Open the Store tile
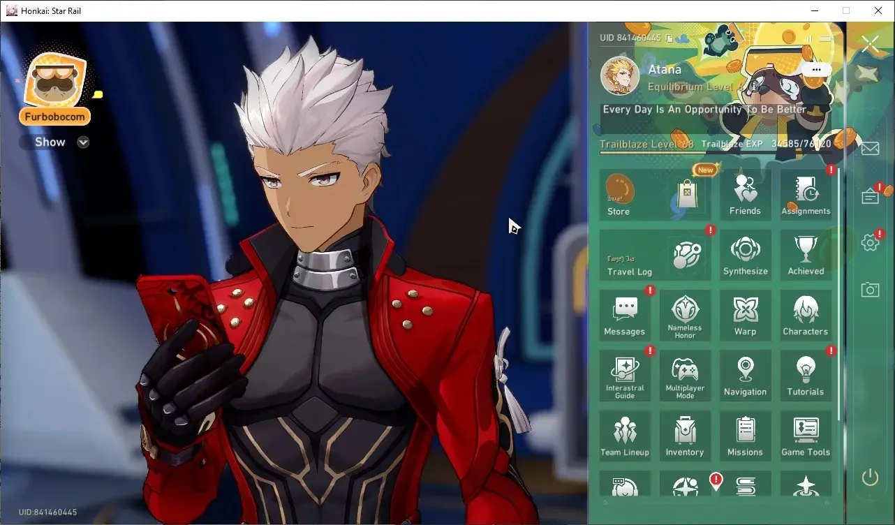This screenshot has height=525, width=895. click(x=655, y=195)
